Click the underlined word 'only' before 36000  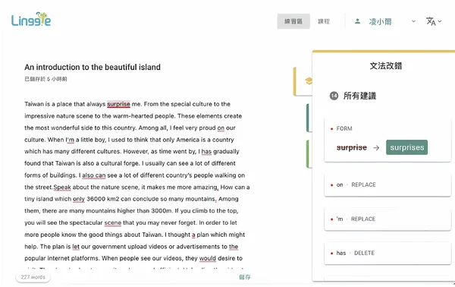click(x=79, y=199)
